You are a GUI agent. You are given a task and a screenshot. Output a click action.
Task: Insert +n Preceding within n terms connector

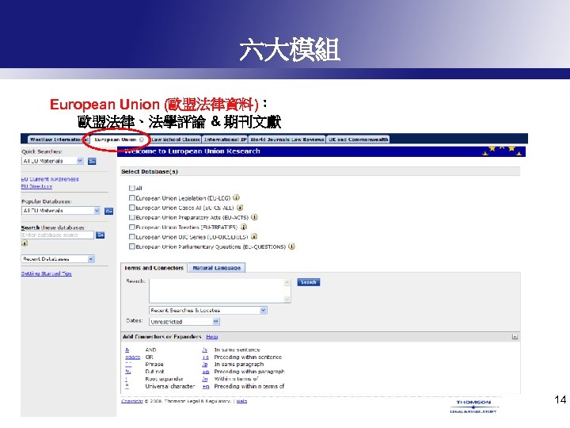206,386
